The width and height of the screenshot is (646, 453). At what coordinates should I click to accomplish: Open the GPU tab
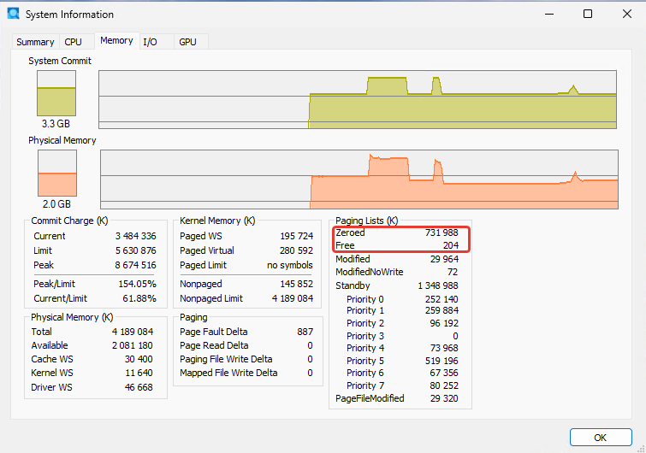tap(188, 42)
